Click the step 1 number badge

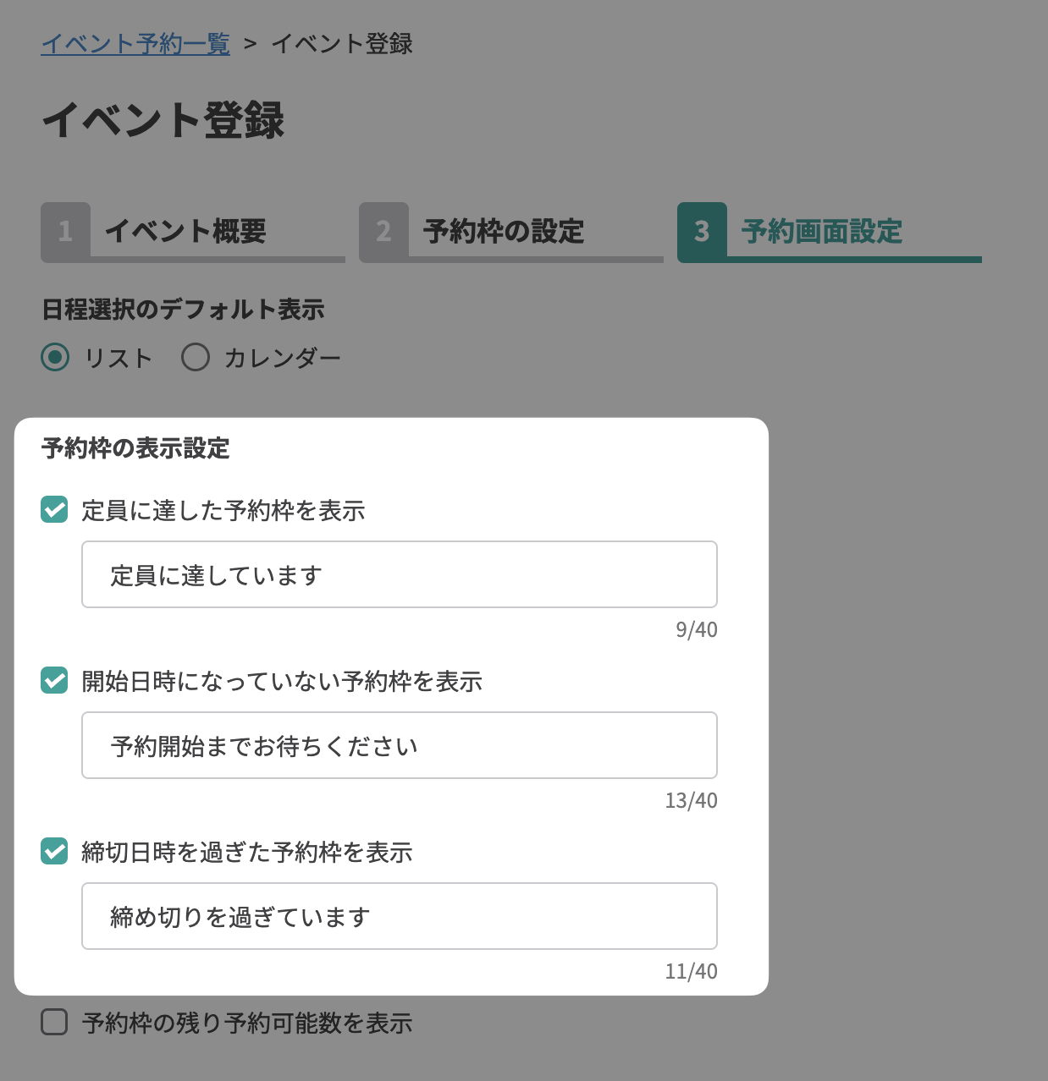[x=65, y=231]
